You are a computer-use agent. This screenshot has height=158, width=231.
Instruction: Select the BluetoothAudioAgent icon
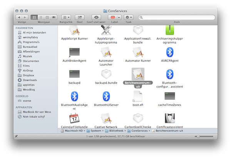click(74, 96)
